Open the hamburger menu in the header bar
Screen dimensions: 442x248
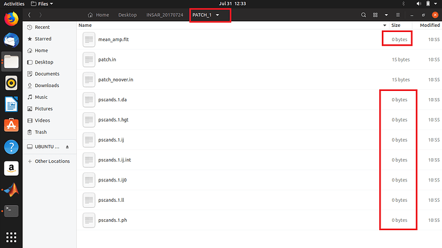pos(398,15)
